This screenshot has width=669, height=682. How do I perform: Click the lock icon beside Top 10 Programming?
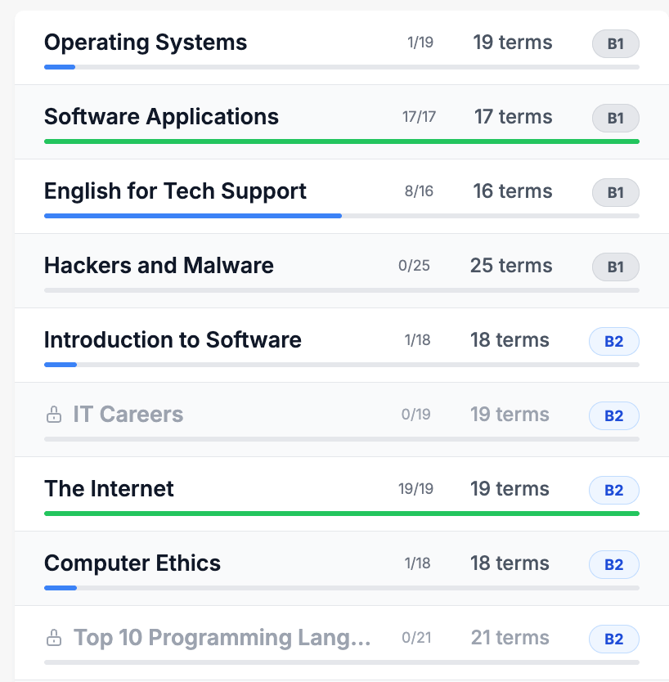54,638
